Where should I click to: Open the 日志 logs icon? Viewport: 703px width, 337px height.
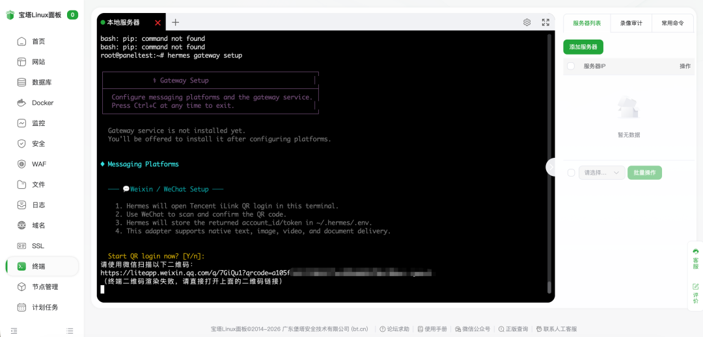click(21, 205)
